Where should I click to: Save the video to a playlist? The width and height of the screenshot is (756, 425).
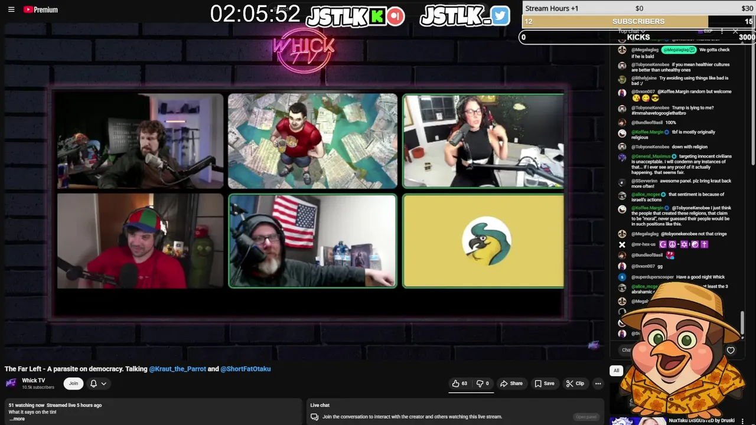[545, 384]
